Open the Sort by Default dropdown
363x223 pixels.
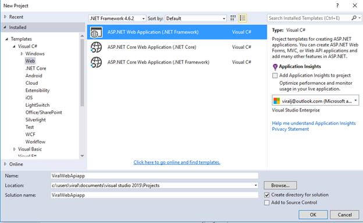(195, 18)
